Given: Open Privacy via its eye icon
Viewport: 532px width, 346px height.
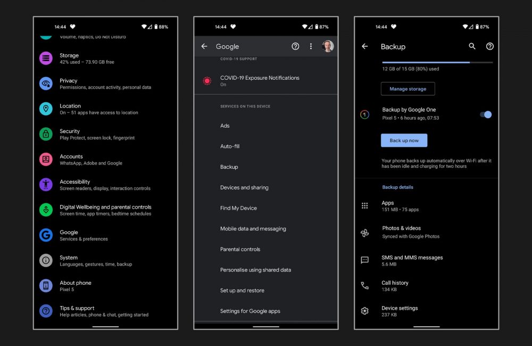Looking at the screenshot, I should click(46, 84).
